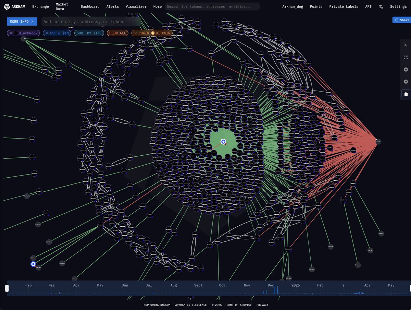Click the central Circle token node on the graph
411x310 pixels.
click(x=224, y=141)
